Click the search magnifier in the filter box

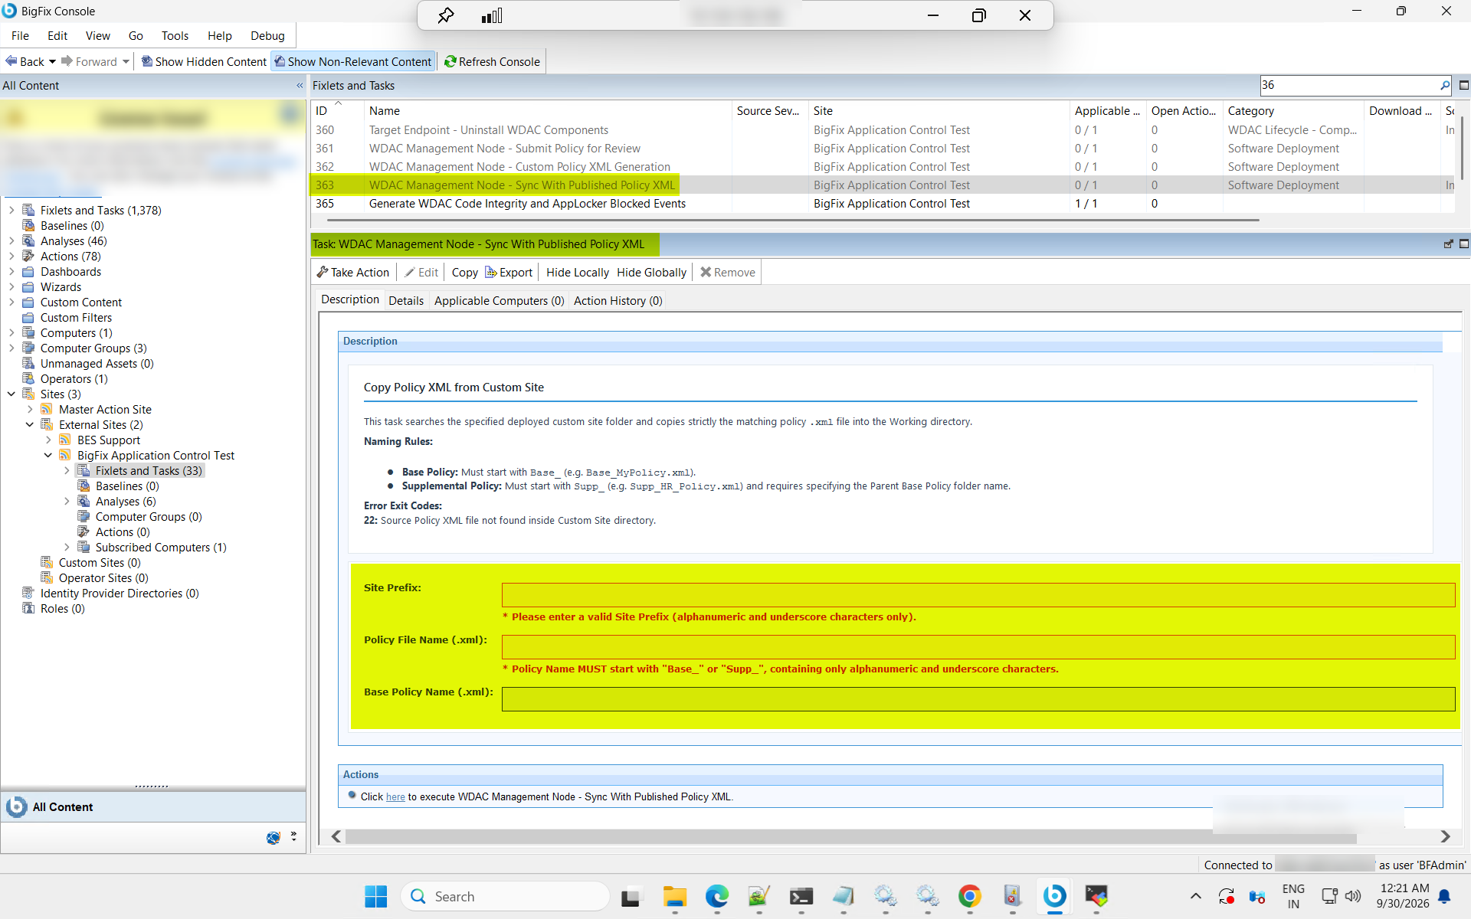click(1444, 85)
